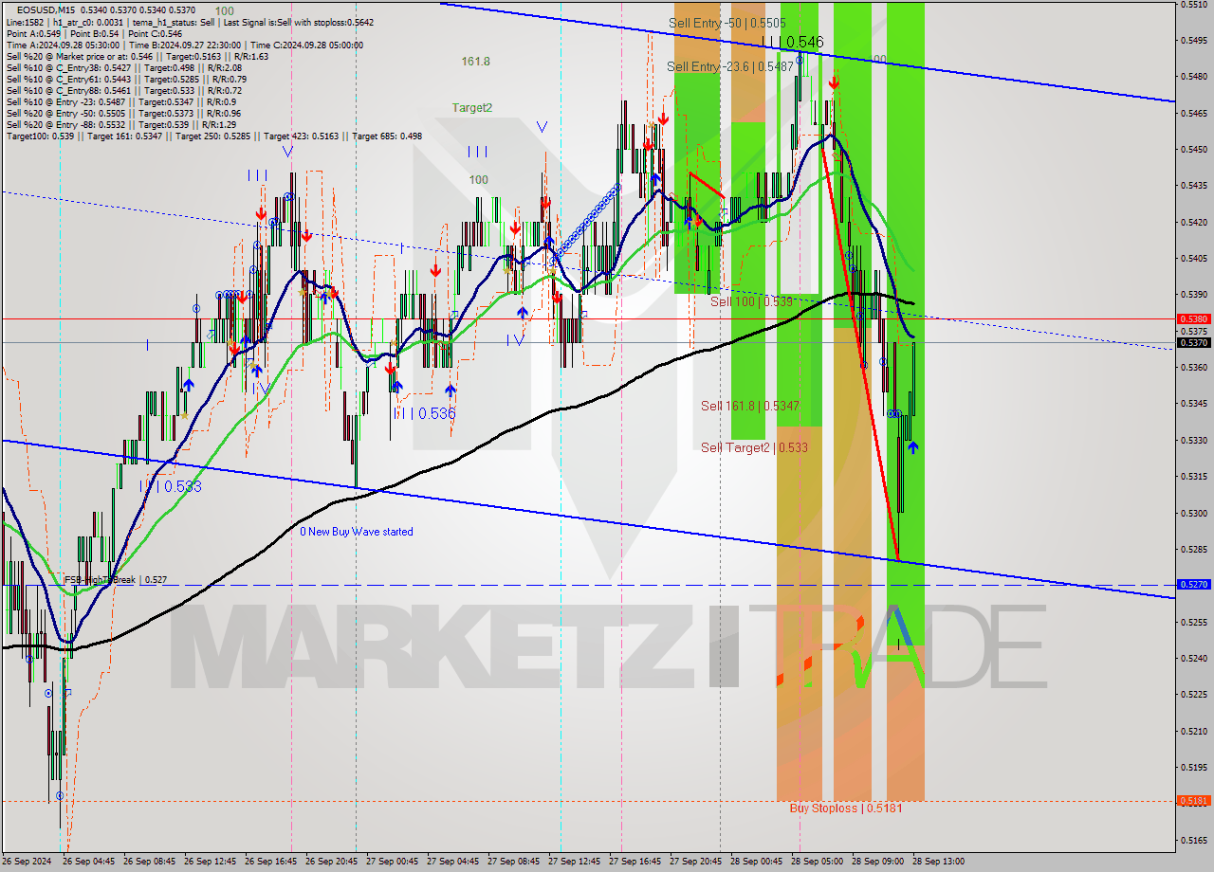Image resolution: width=1214 pixels, height=872 pixels.
Task: Click the '28 Sep 13:00' time label
Action: pyautogui.click(x=937, y=862)
